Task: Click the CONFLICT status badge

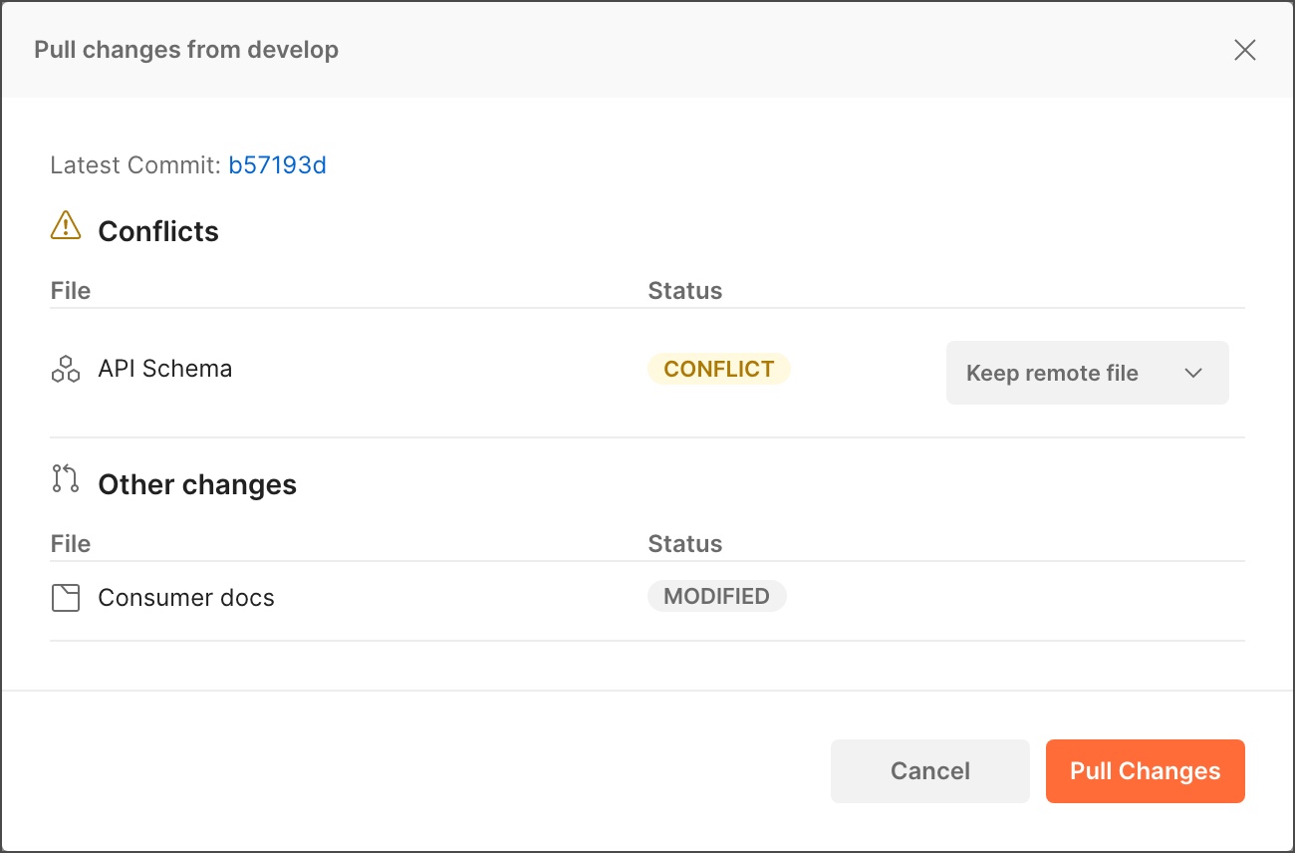Action: click(718, 369)
